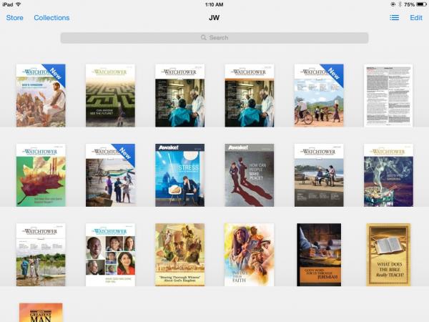Viewport: 429px width, 322px height.
Task: Open the 'Greatest Man' book
Action: point(41,313)
